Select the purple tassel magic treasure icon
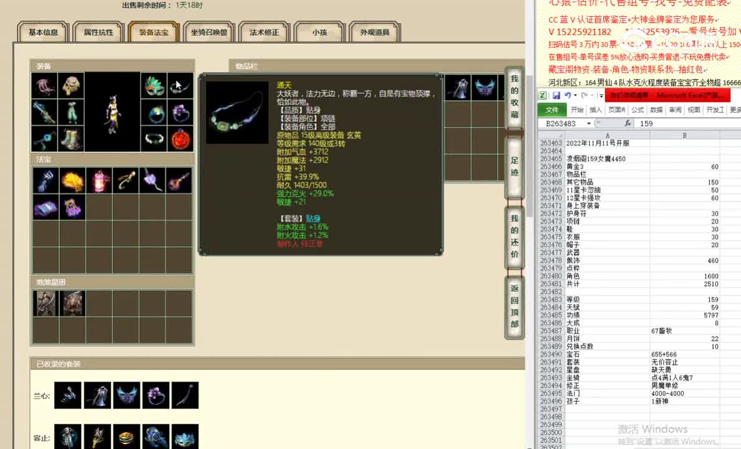Screen dimensions: 741x449 (152, 181)
